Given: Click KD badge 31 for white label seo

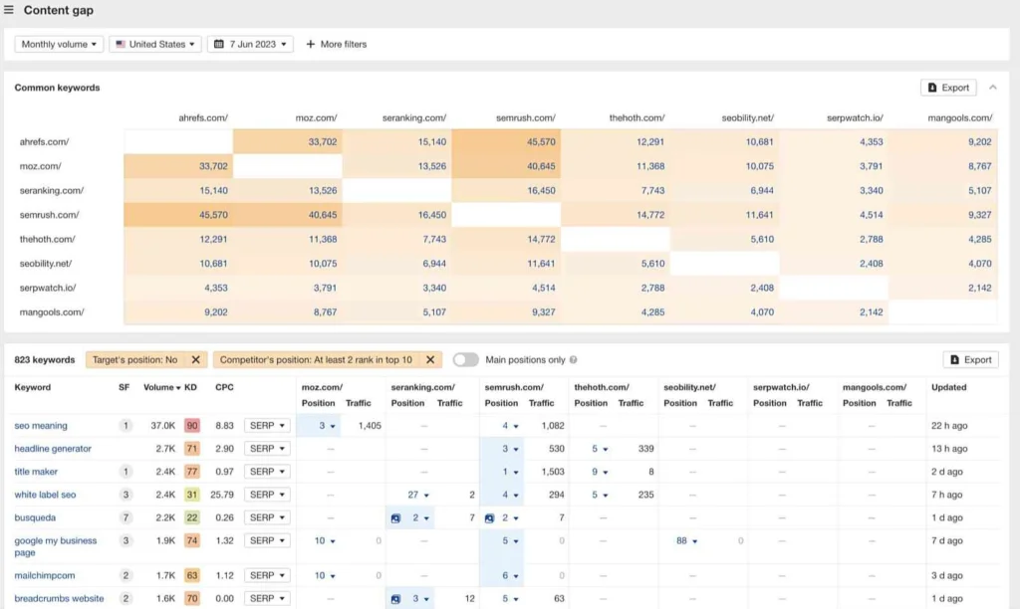Looking at the screenshot, I should pyautogui.click(x=192, y=495).
